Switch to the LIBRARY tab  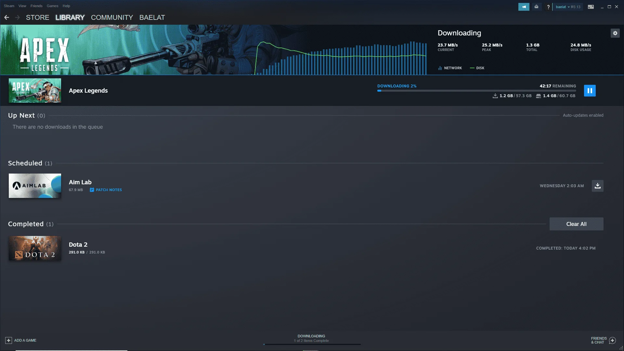[70, 18]
